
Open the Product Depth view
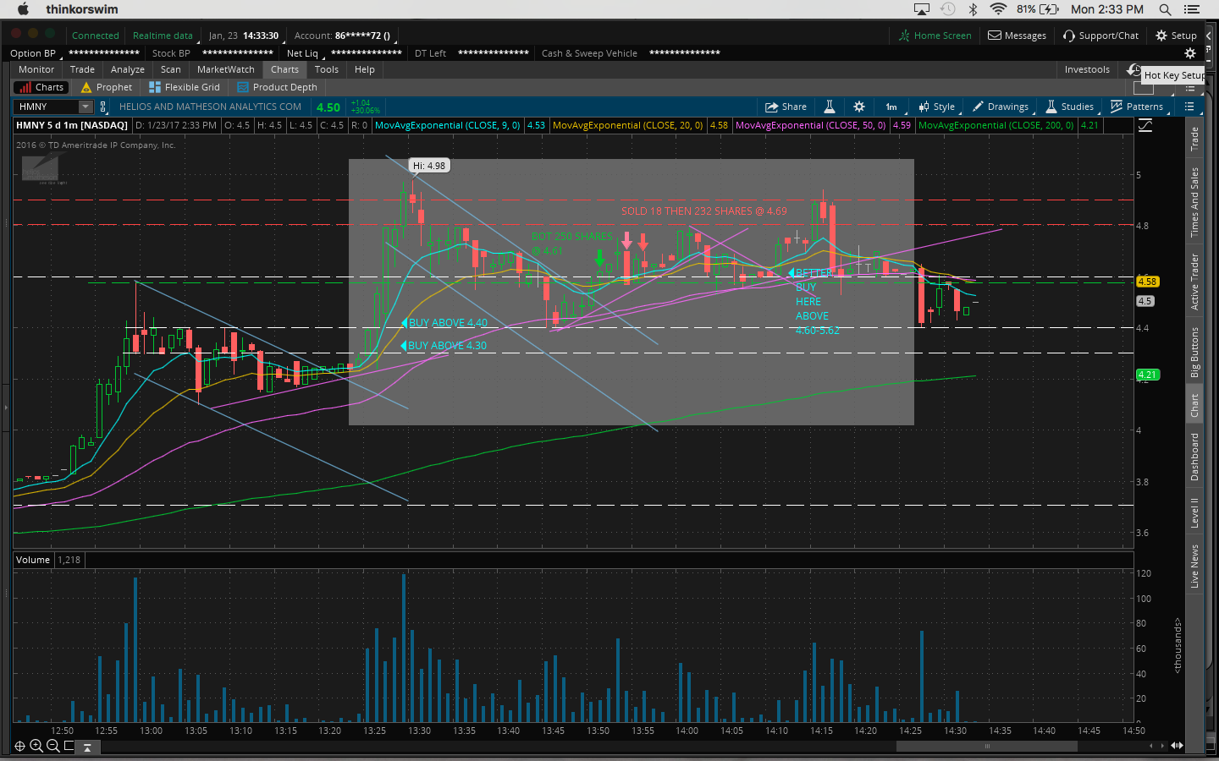278,87
